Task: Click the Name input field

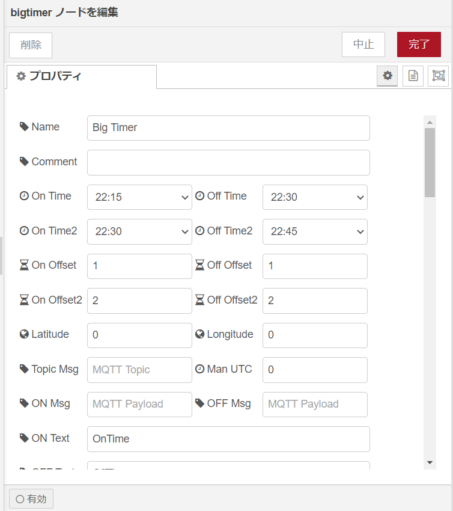Action: pyautogui.click(x=228, y=128)
